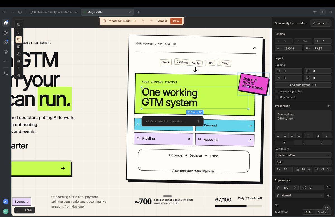The image size is (335, 217).
Task: Submit Codex prompt with up-arrow icon
Action: tap(198, 121)
